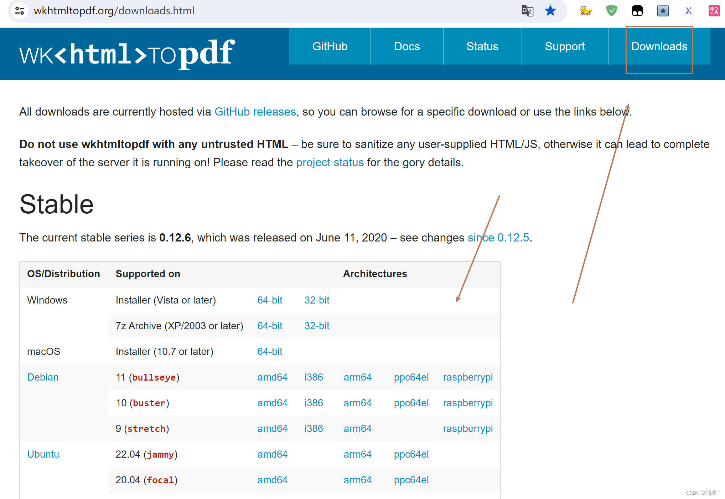Viewport: 725px width, 499px height.
Task: Open the Google Translate extension icon
Action: tap(527, 11)
